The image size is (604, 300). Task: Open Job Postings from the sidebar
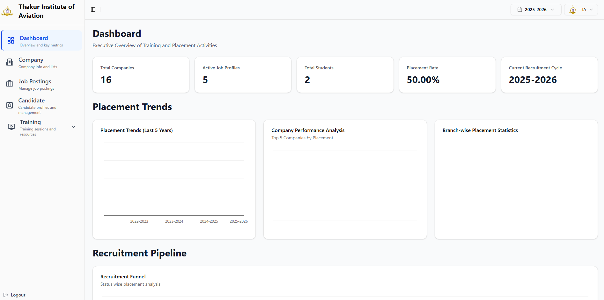click(35, 84)
